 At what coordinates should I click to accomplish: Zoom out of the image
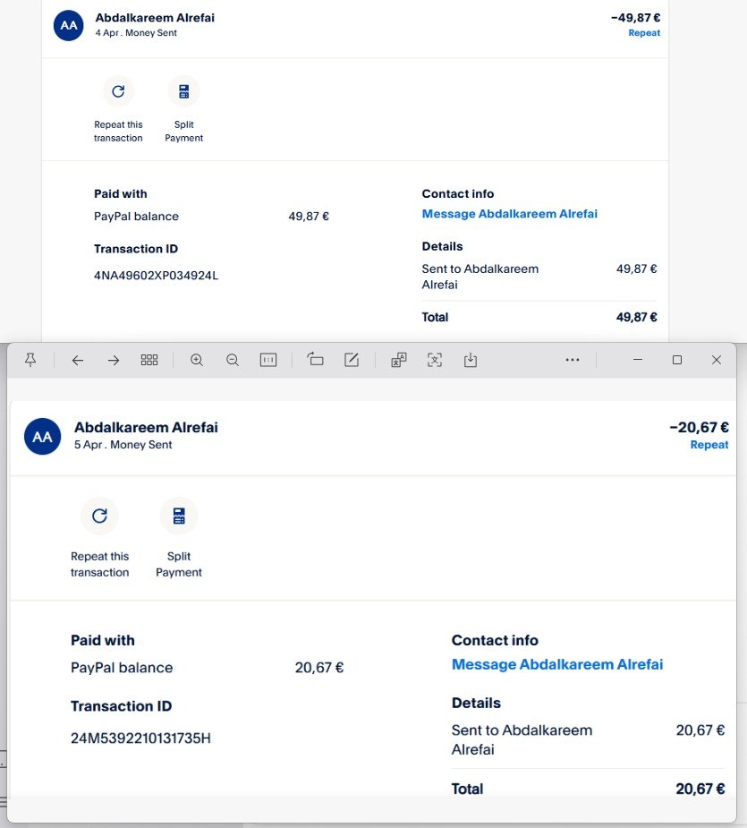tap(233, 360)
